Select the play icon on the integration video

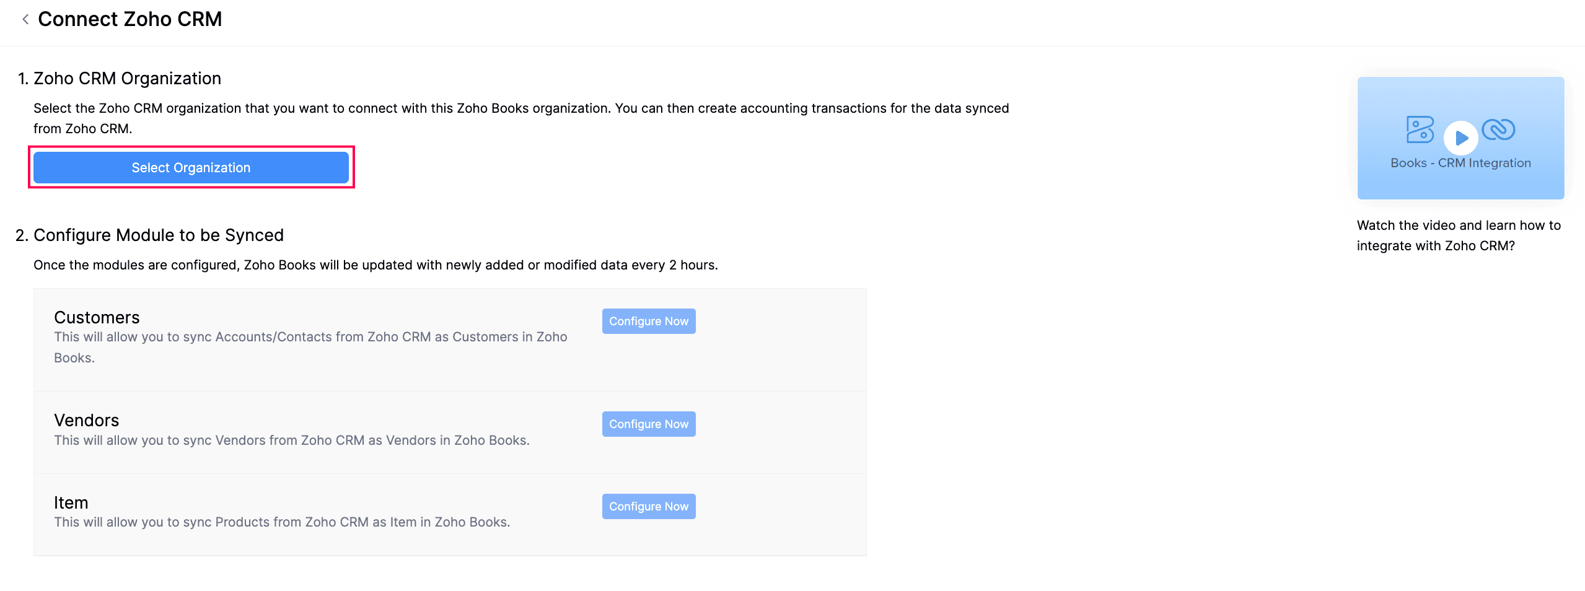(x=1460, y=138)
